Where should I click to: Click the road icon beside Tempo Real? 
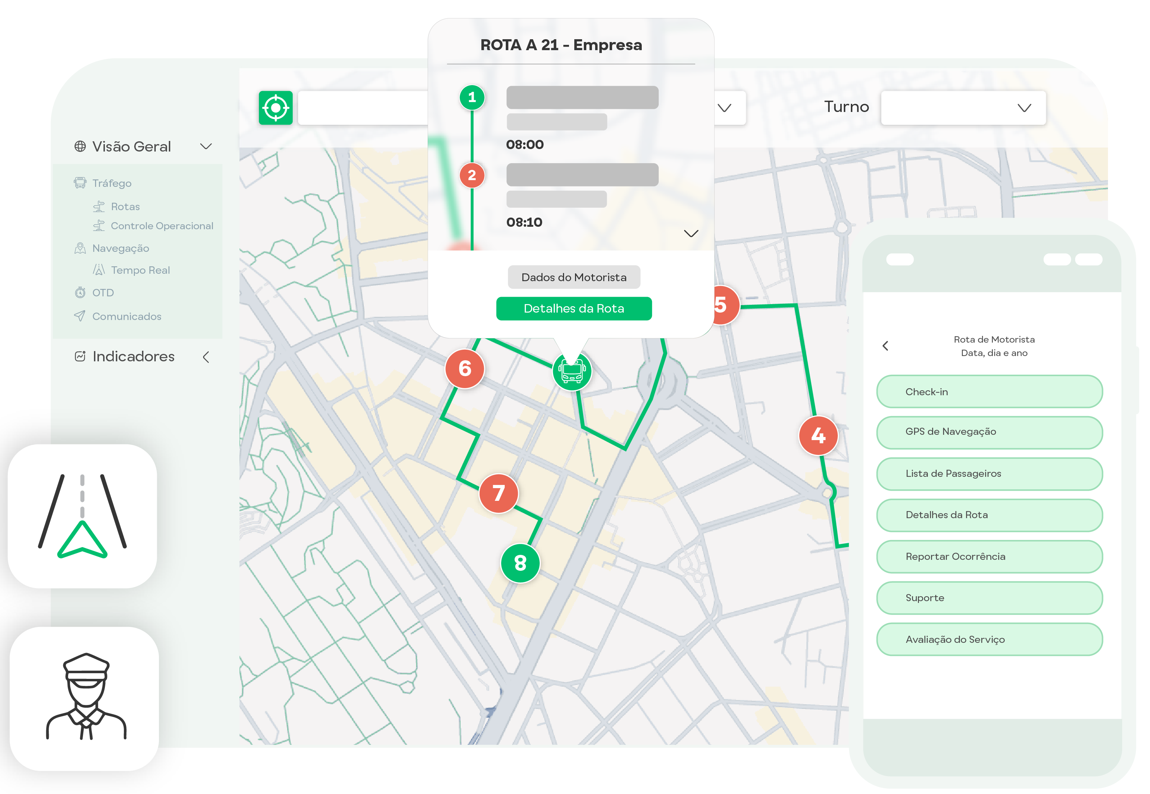99,270
